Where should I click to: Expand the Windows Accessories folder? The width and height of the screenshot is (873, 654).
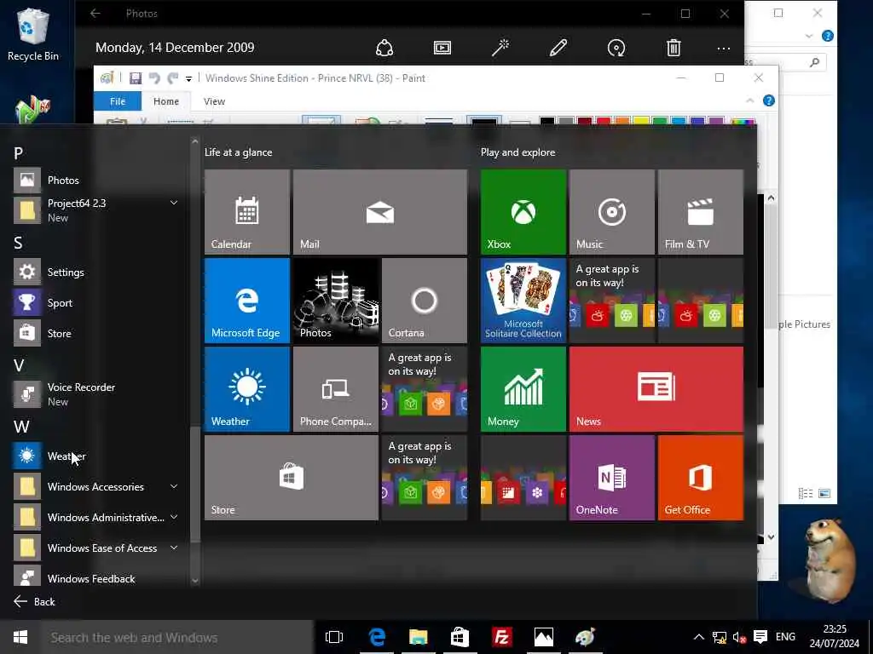click(x=174, y=486)
